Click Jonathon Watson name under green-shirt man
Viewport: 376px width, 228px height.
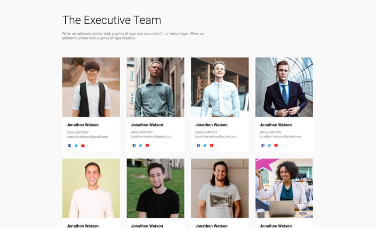147,125
